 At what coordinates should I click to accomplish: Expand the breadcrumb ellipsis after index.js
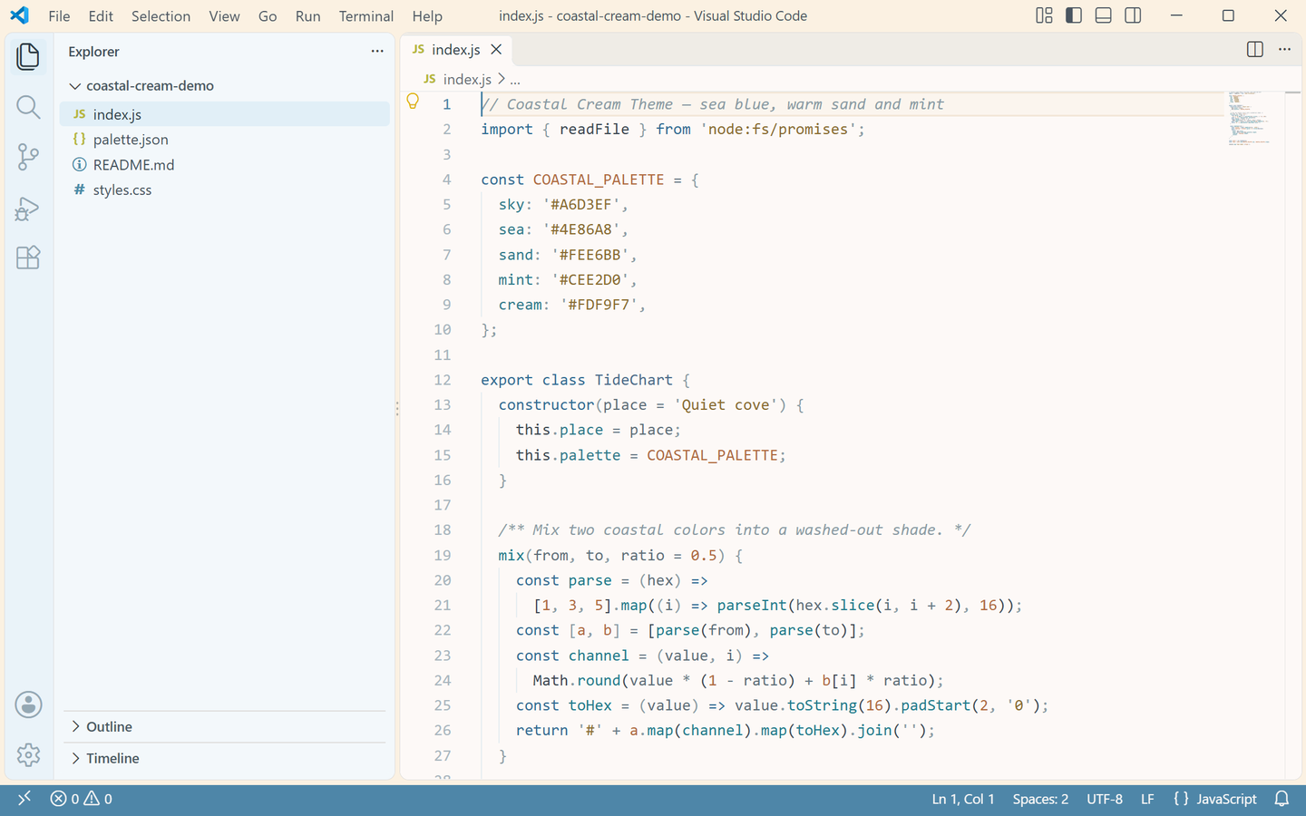[515, 80]
